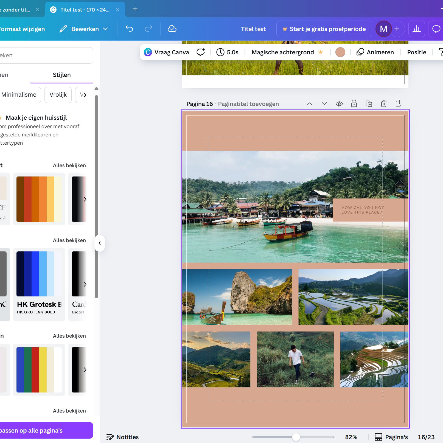Duplicate page 16 with the copy icon
The height and width of the screenshot is (443, 443).
(369, 104)
